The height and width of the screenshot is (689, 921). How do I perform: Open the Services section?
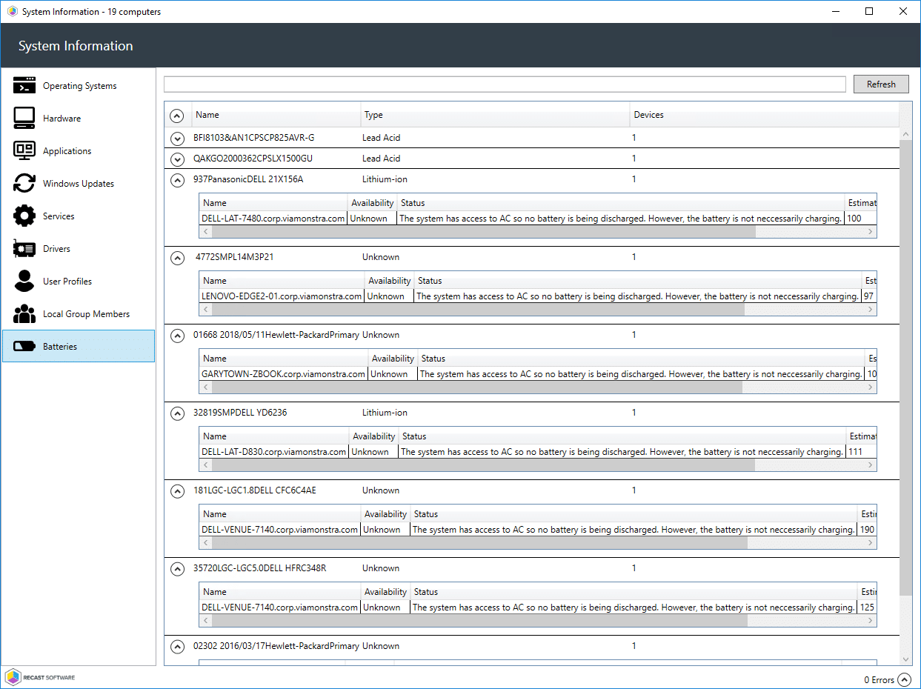click(x=79, y=216)
